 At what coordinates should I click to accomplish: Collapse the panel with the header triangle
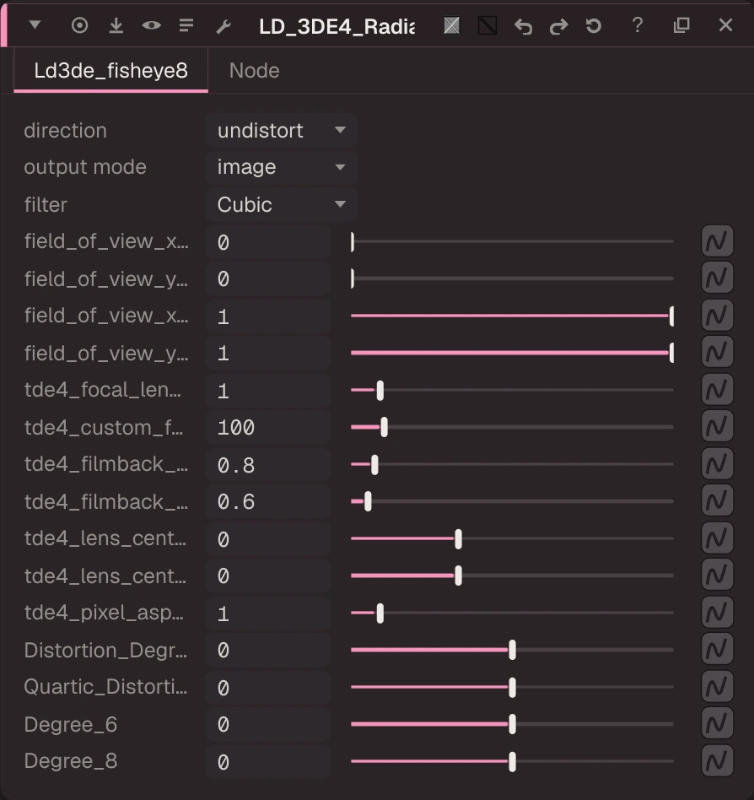point(35,24)
